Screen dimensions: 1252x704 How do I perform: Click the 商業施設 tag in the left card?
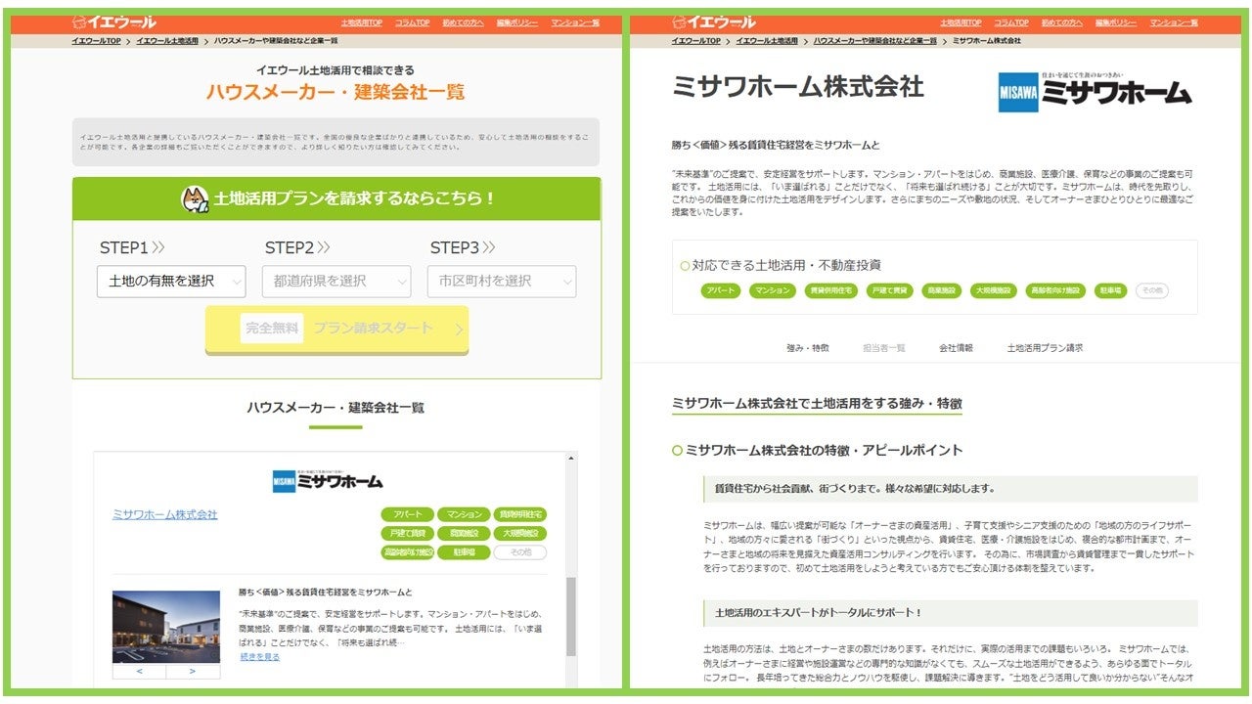463,534
